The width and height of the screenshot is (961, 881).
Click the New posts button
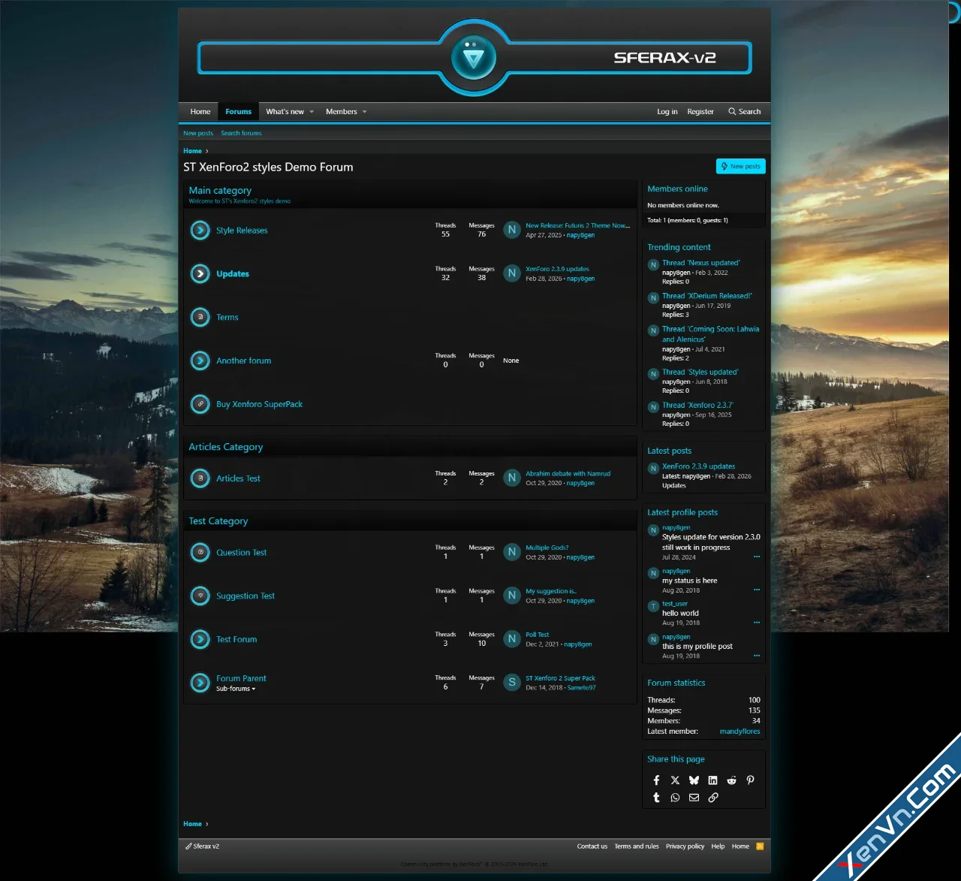click(x=740, y=166)
